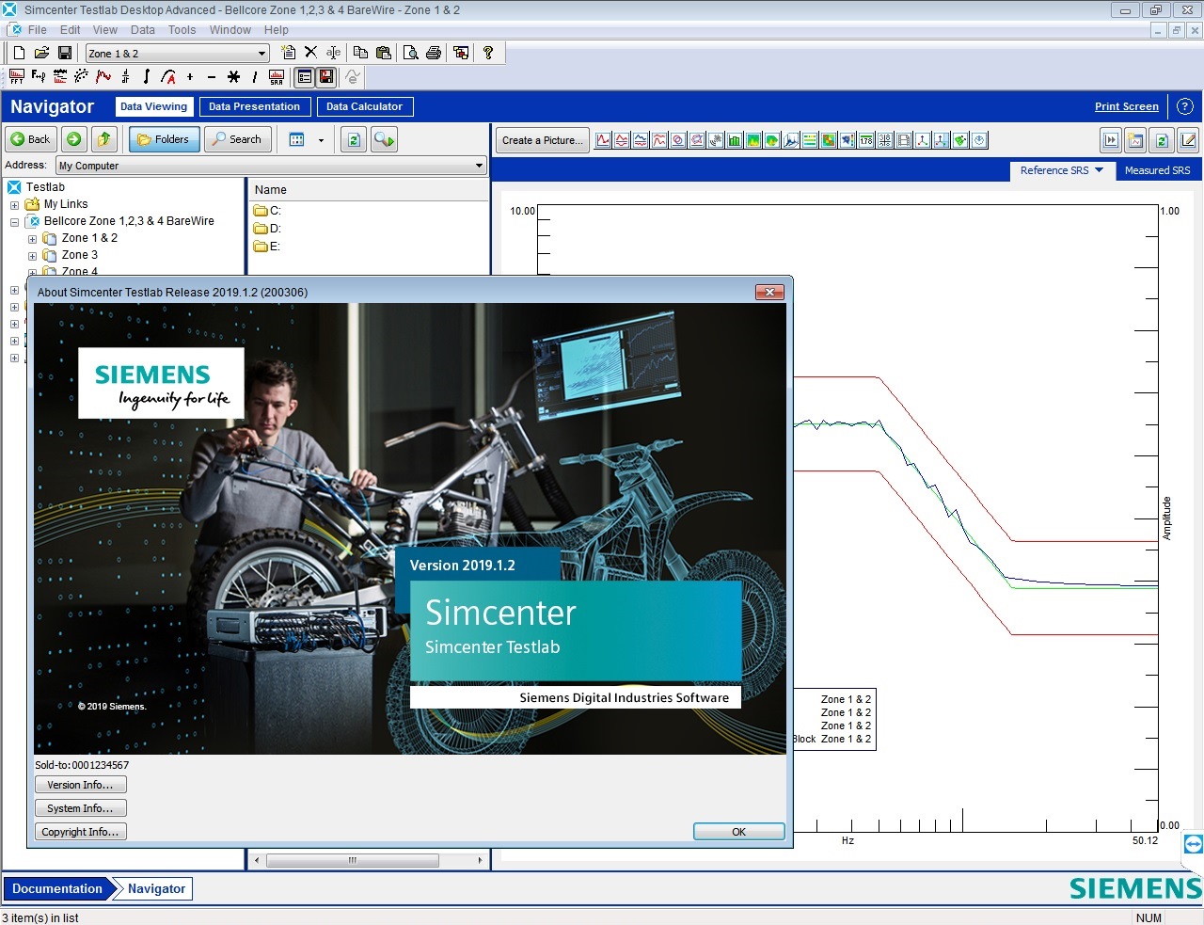Viewport: 1204px width, 925px height.
Task: Expand the My Links tree node
Action: 14,204
